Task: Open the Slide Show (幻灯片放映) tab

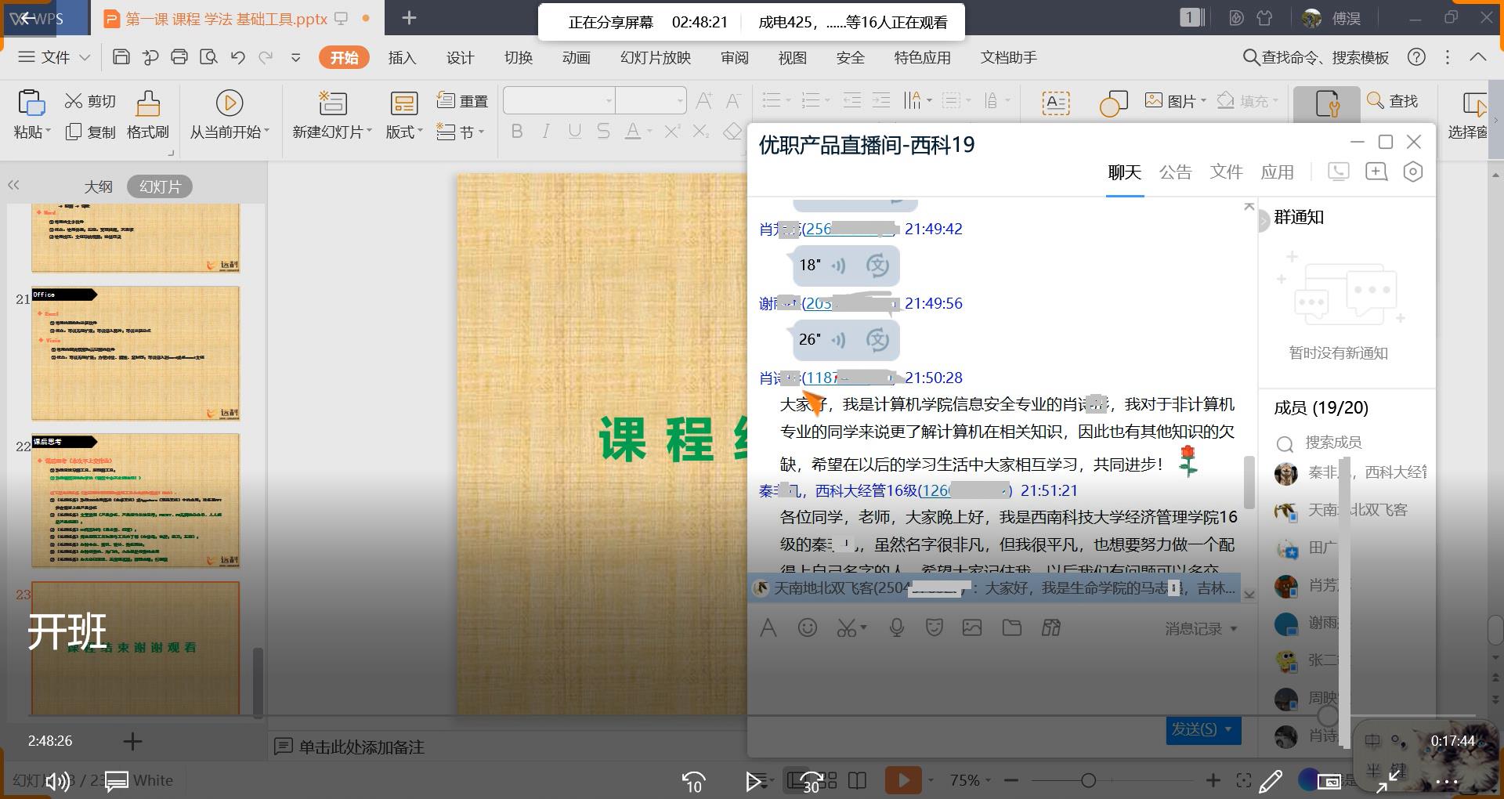Action: coord(656,57)
